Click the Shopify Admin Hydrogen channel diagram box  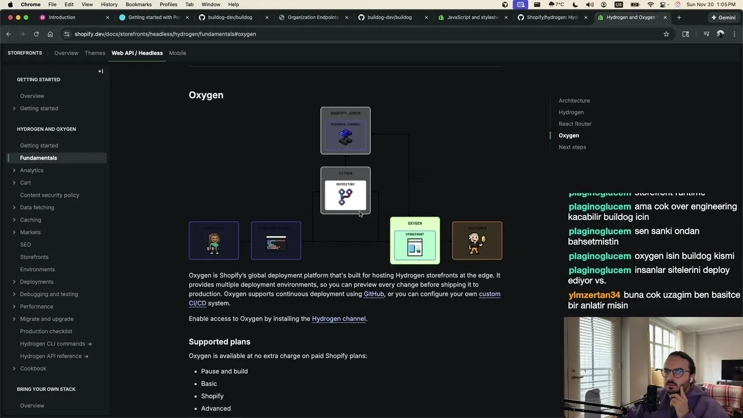point(345,131)
